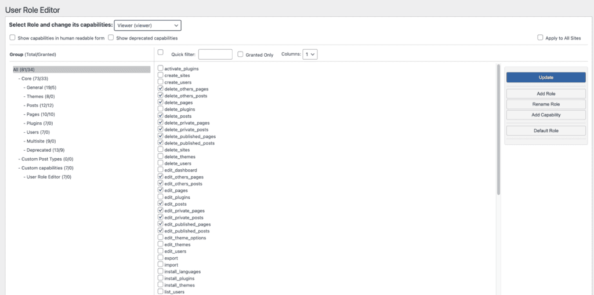The width and height of the screenshot is (594, 295).
Task: Uncheck the delete_others_pages capability
Action: 161,89
